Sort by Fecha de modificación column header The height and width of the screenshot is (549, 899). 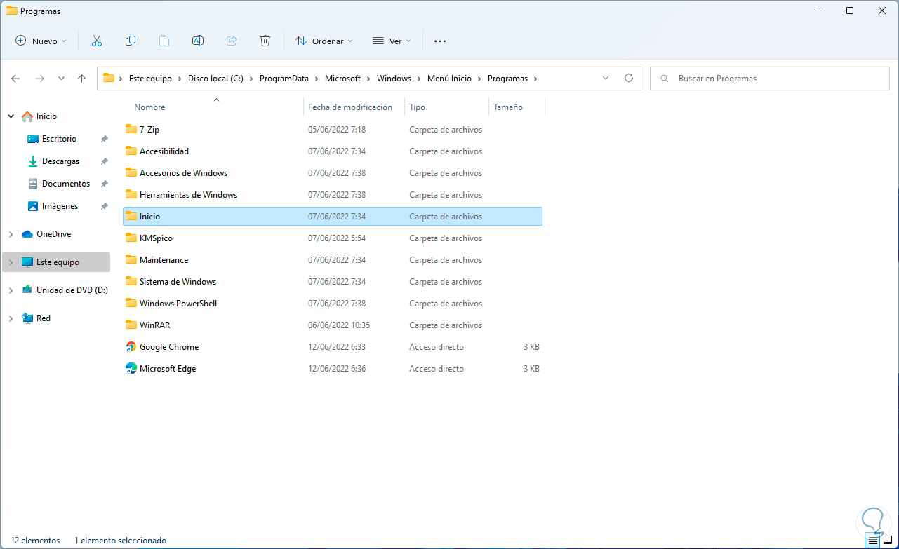350,107
